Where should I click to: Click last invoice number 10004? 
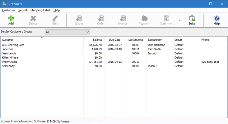136,53
